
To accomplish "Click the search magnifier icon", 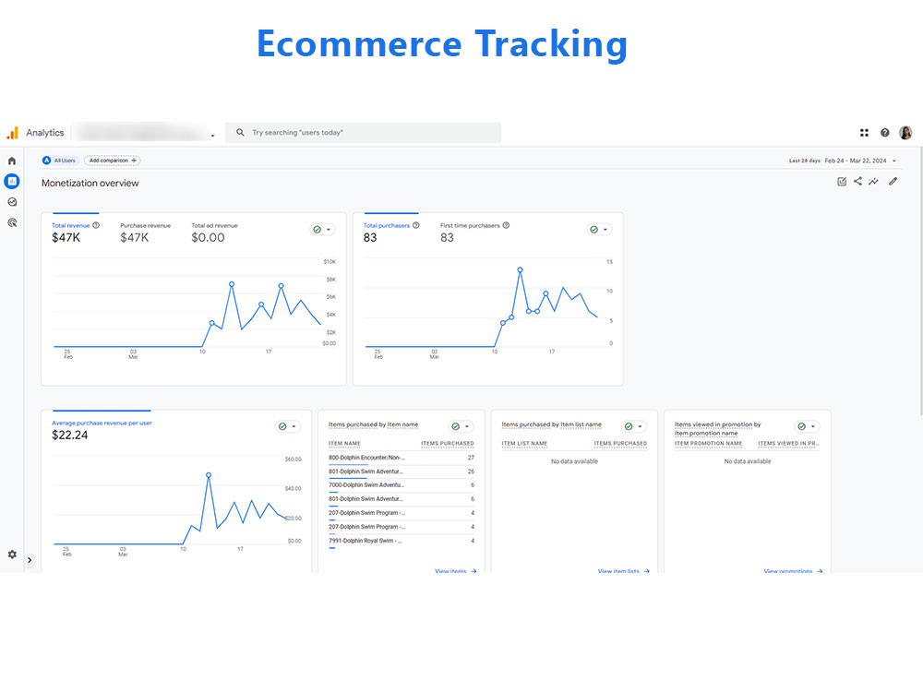I will point(240,132).
